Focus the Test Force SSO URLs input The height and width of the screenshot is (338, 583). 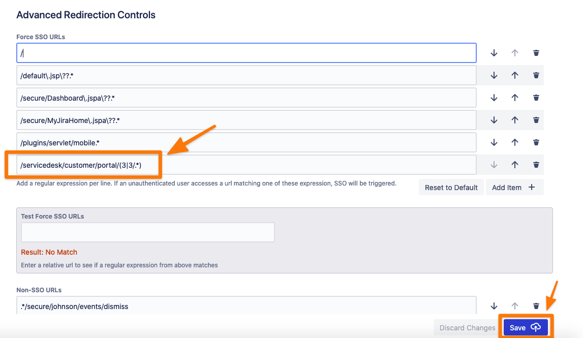click(147, 232)
